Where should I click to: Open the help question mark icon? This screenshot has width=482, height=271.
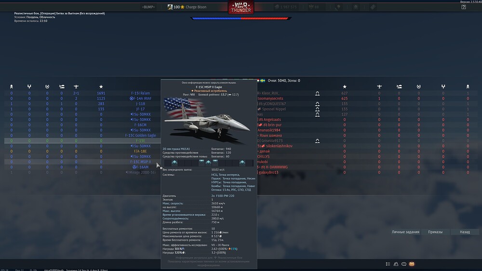point(464,7)
